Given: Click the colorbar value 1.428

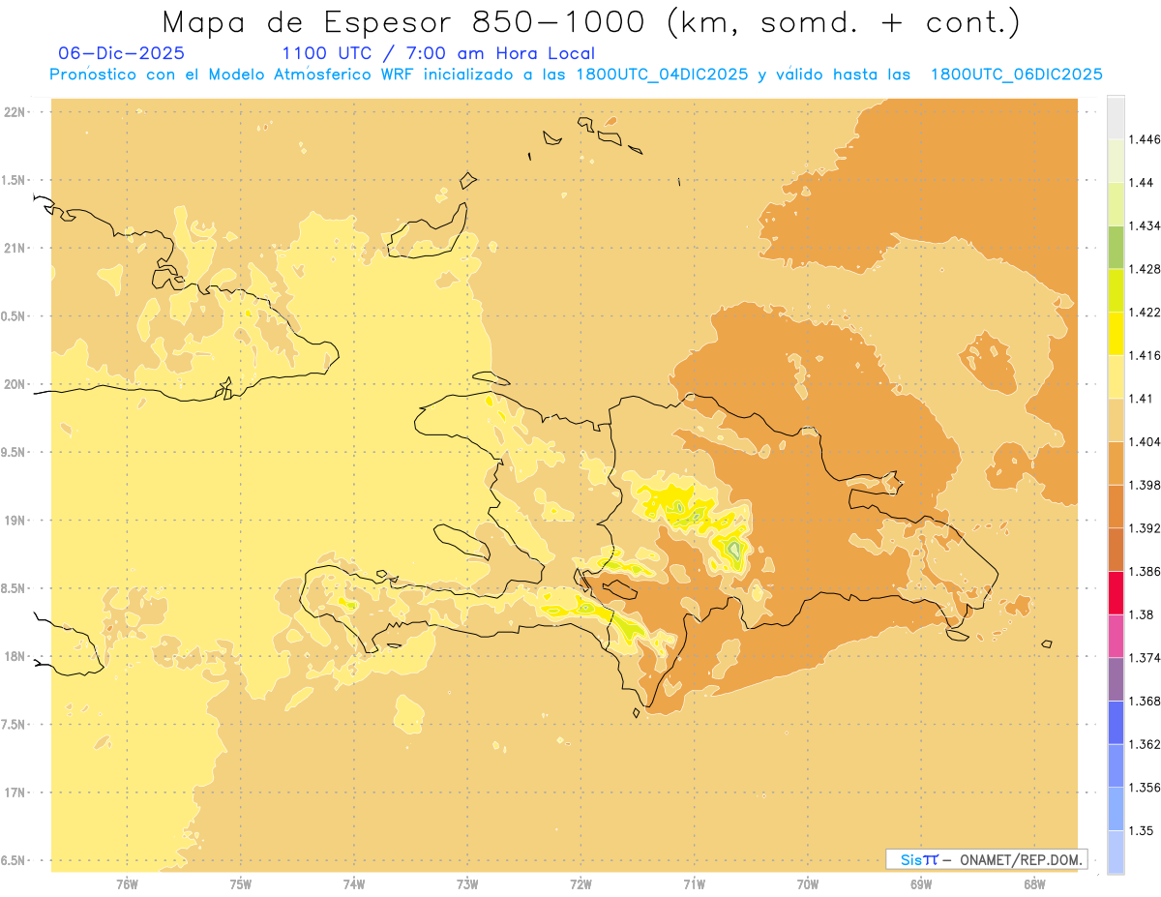Looking at the screenshot, I should pos(1146,269).
